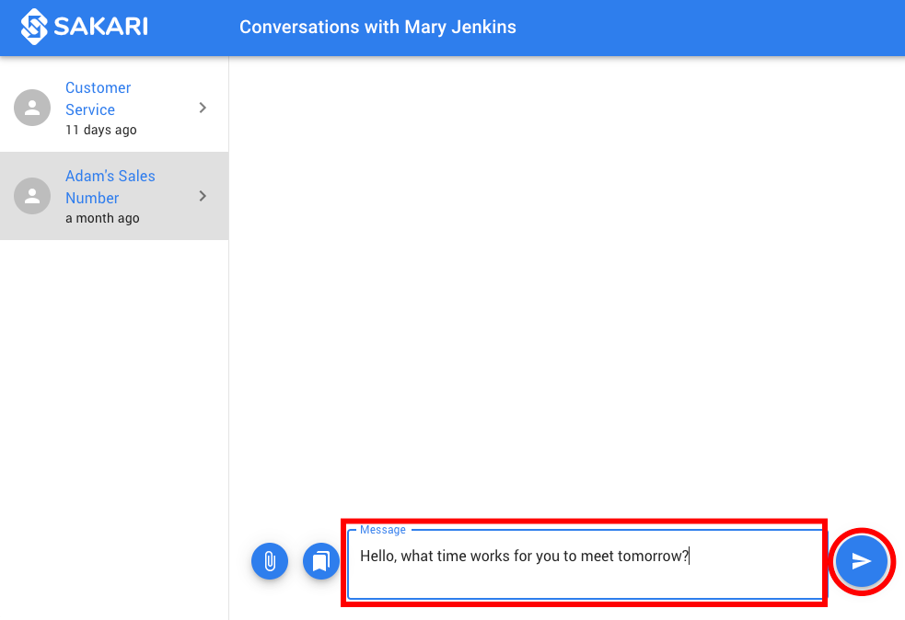Collapse the highlighted conversation using its chevron
The image size is (905, 620).
click(x=203, y=196)
